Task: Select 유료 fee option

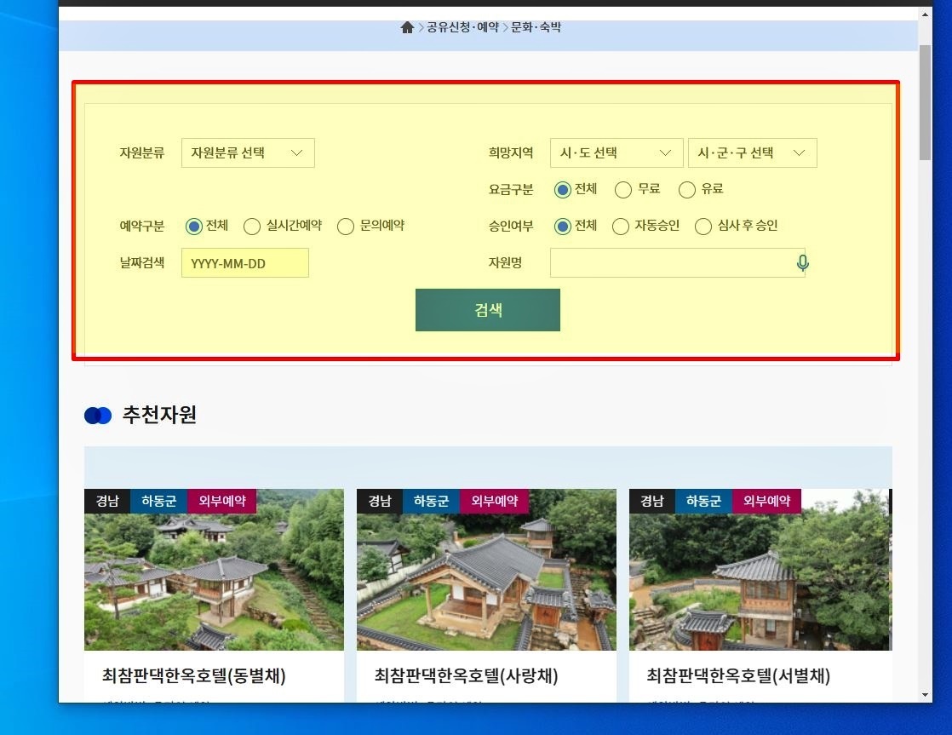Action: coord(687,190)
